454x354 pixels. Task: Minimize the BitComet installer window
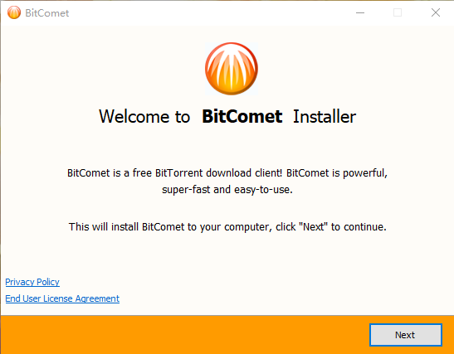point(360,12)
